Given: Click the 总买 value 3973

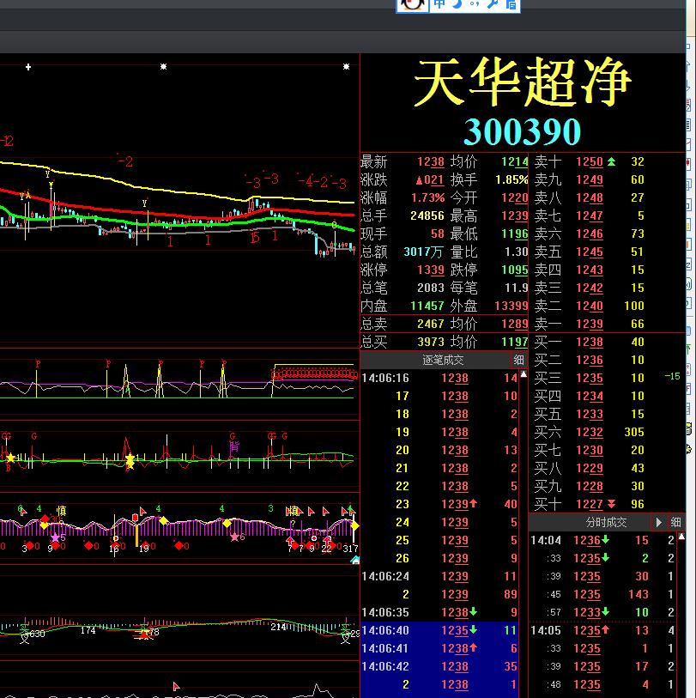Looking at the screenshot, I should pyautogui.click(x=430, y=342).
